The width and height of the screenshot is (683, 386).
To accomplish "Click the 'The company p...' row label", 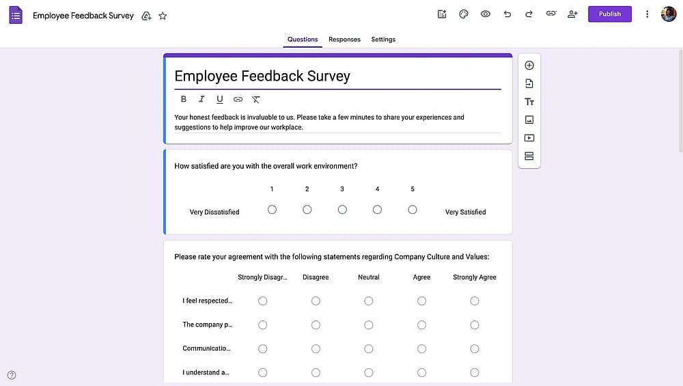I will 208,325.
